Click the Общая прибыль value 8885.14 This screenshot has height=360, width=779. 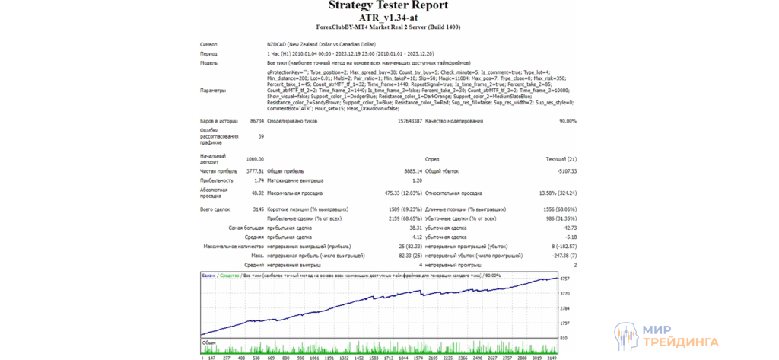[412, 171]
